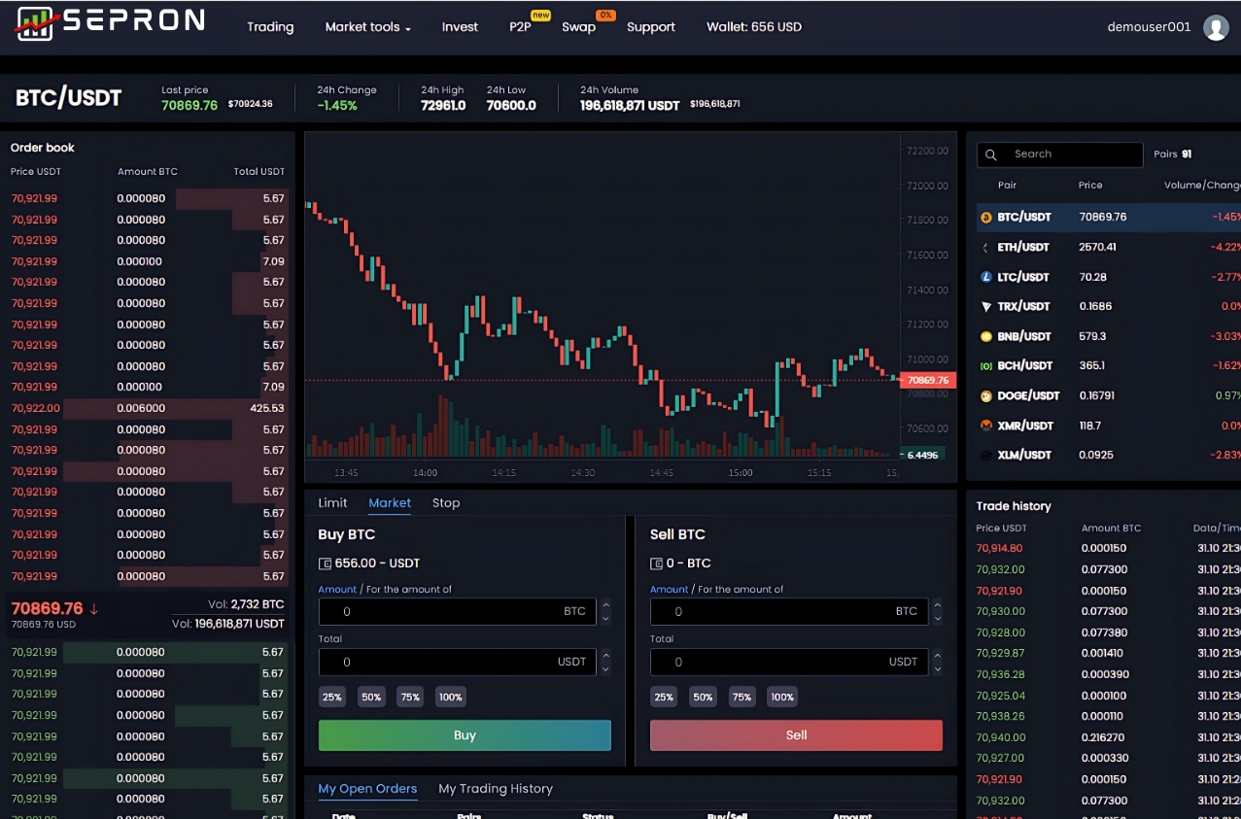Viewport: 1241px width, 819px height.
Task: Expand the Market tools dropdown
Action: pyautogui.click(x=367, y=27)
